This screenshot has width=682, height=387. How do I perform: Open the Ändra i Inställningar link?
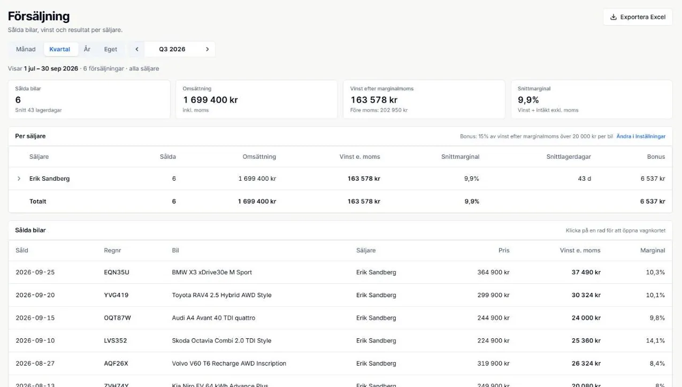click(641, 136)
